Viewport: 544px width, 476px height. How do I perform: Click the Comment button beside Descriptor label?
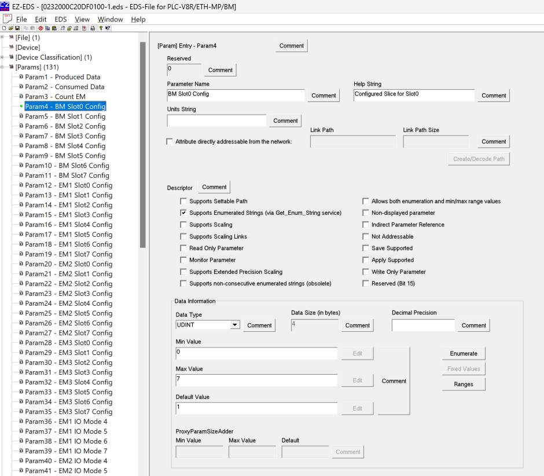click(x=214, y=187)
